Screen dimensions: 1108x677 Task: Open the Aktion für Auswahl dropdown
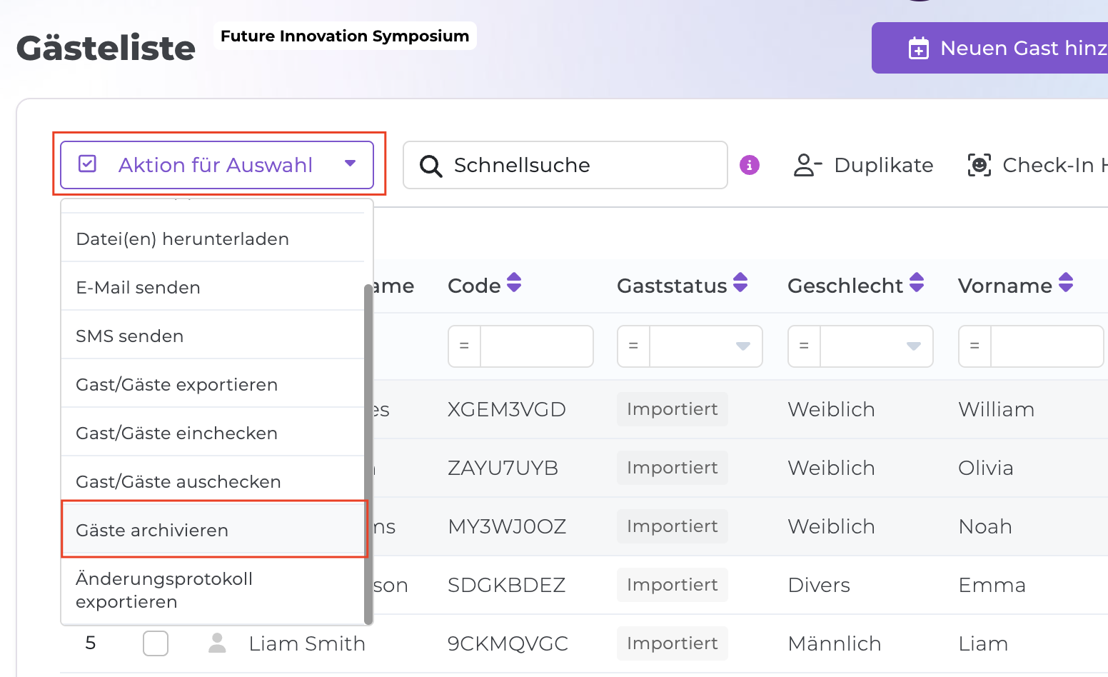tap(216, 165)
